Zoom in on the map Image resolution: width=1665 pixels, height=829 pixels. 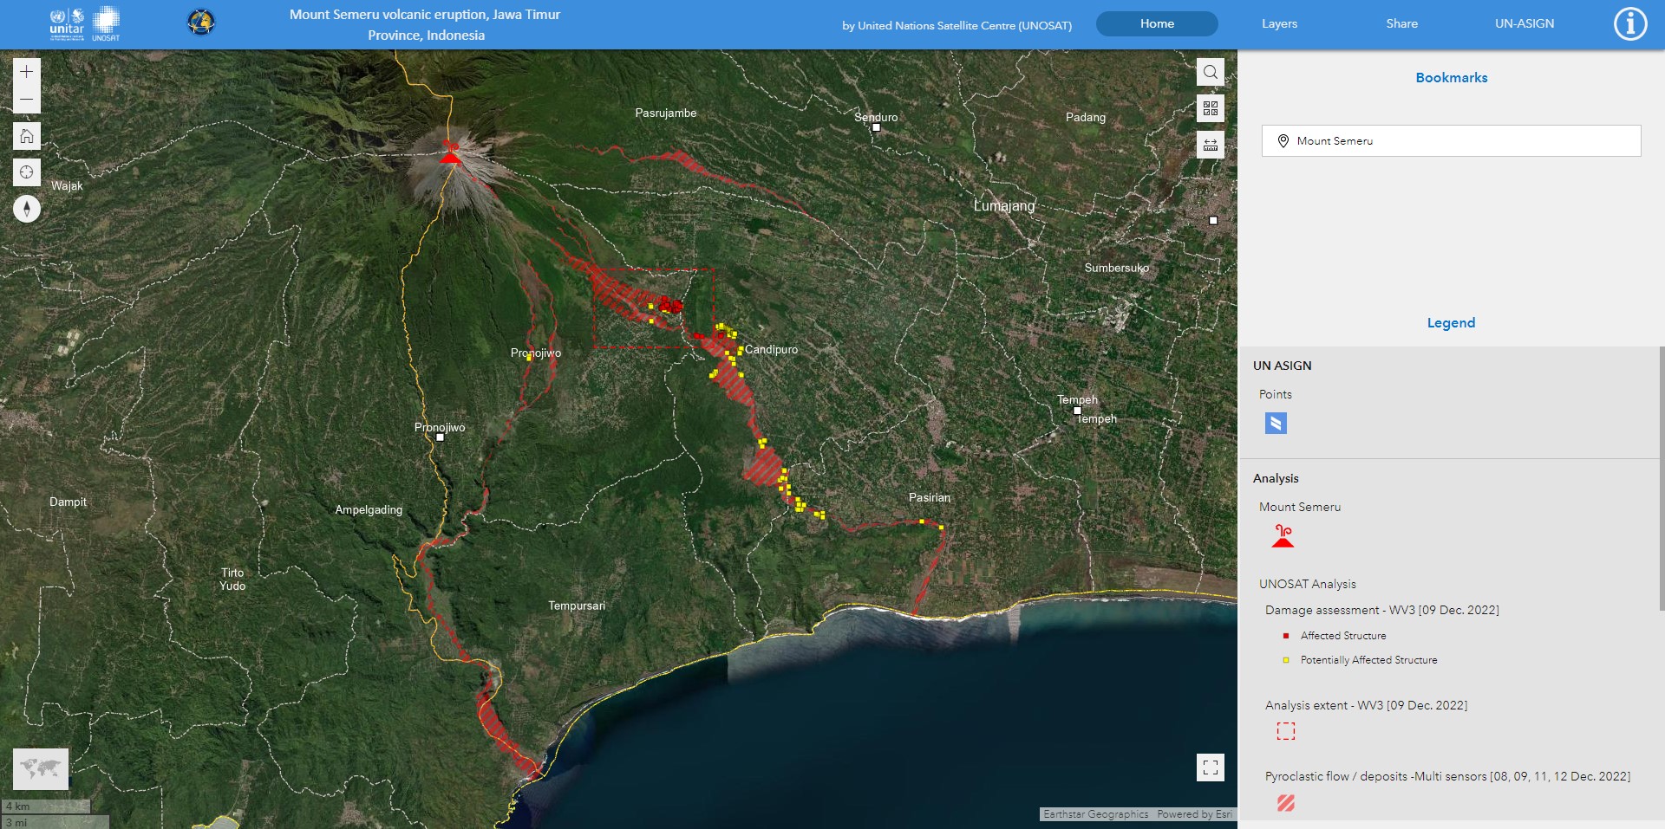27,72
